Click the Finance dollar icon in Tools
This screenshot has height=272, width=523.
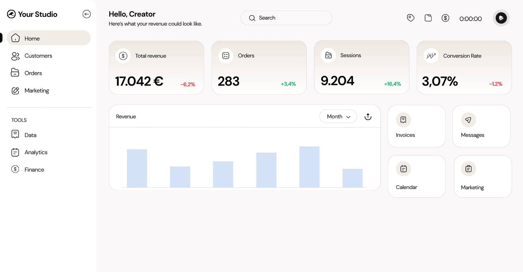click(x=15, y=169)
